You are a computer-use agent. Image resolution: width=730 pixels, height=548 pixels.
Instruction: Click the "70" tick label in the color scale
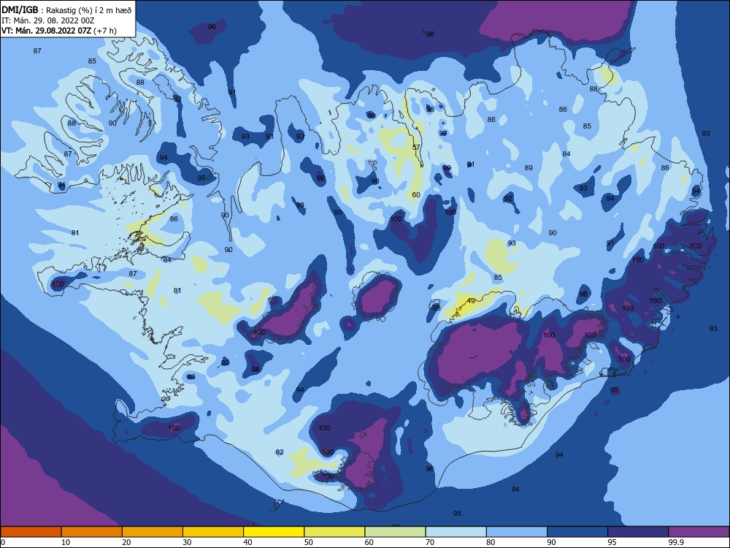[430, 542]
